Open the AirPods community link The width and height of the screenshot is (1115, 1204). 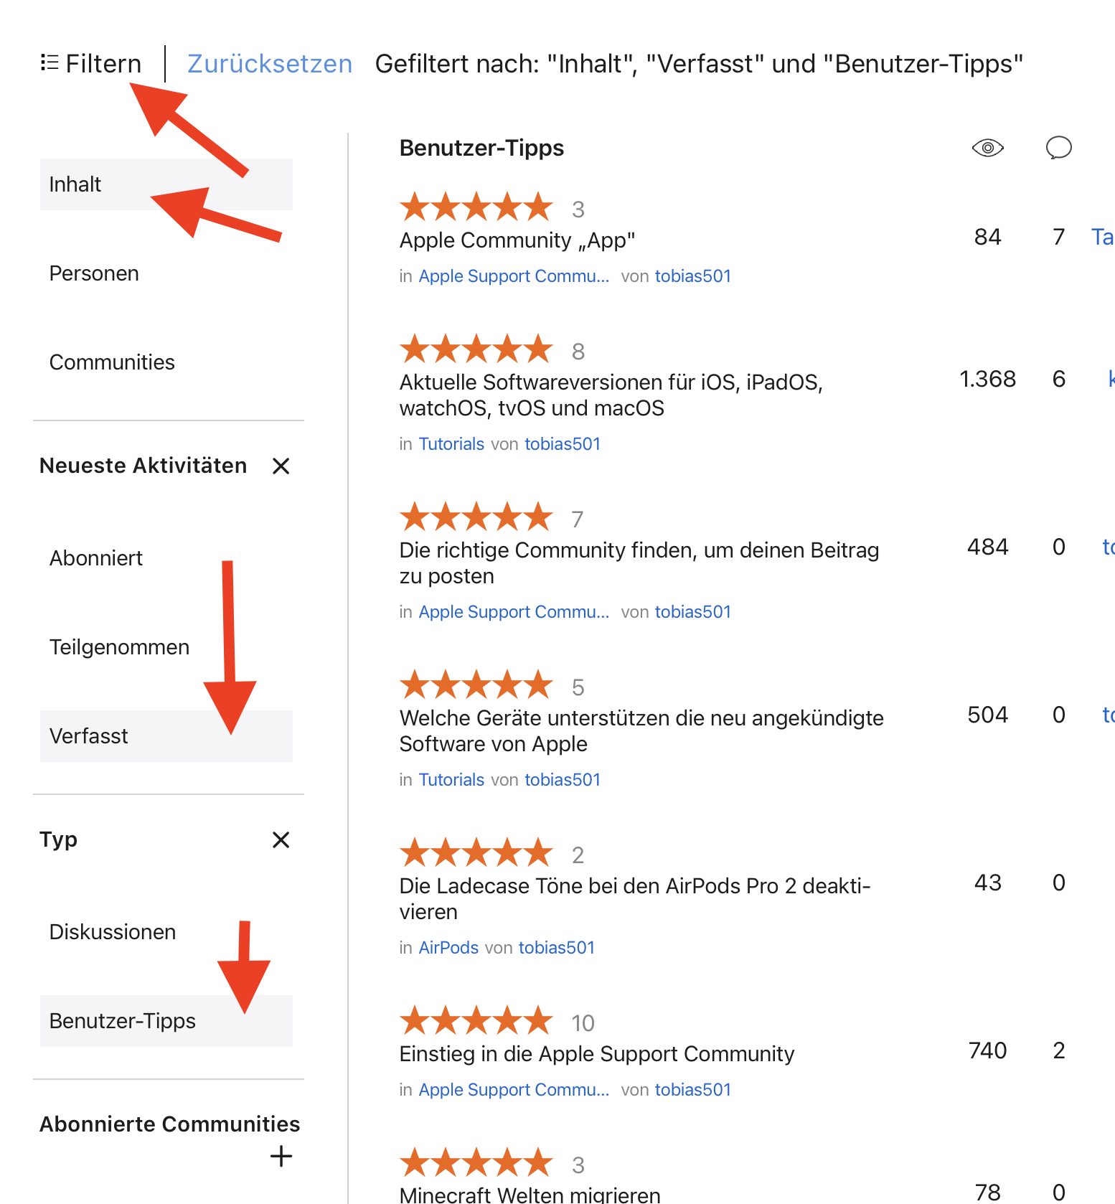point(448,948)
